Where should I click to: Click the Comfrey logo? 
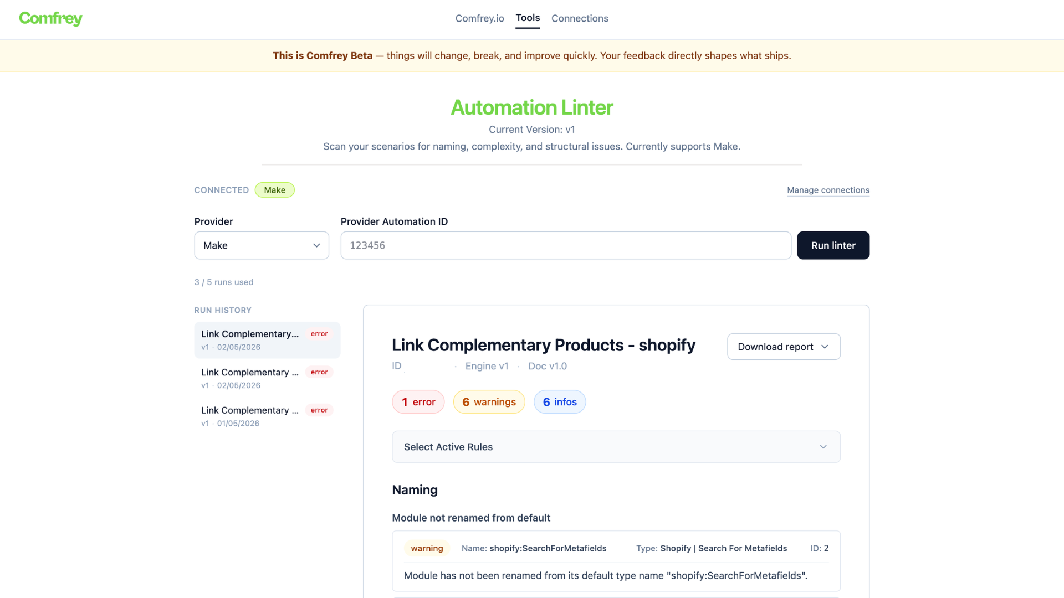point(50,19)
